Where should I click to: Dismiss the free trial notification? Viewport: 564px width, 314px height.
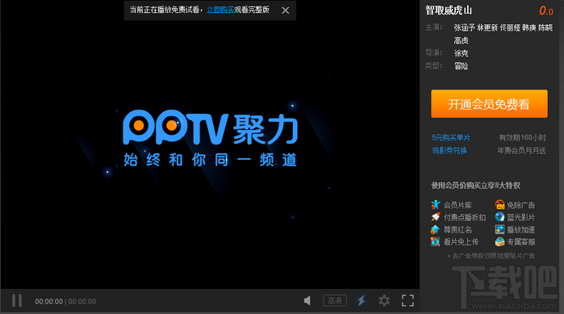coord(286,10)
